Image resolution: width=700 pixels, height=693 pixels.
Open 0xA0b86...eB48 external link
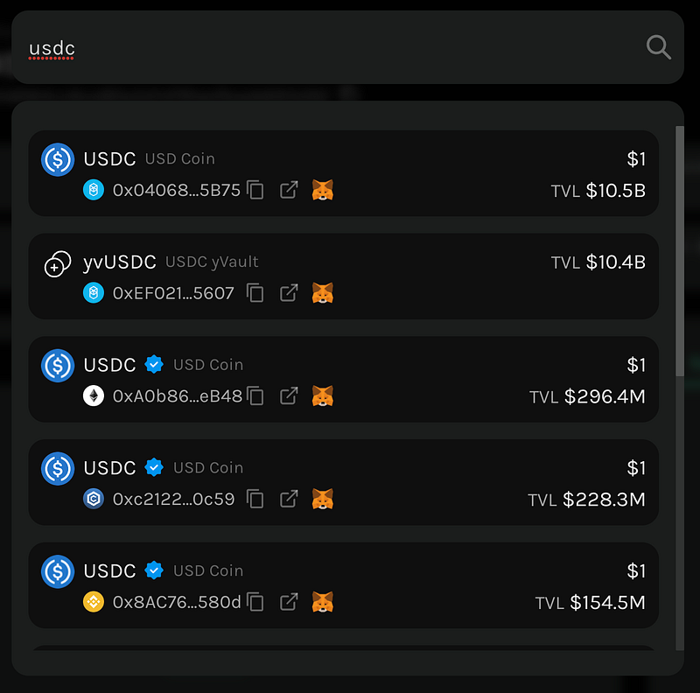click(289, 395)
